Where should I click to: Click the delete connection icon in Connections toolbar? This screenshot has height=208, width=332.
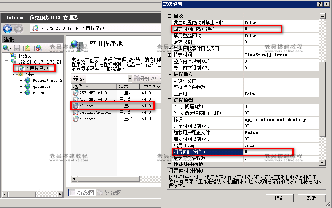click(x=39, y=48)
